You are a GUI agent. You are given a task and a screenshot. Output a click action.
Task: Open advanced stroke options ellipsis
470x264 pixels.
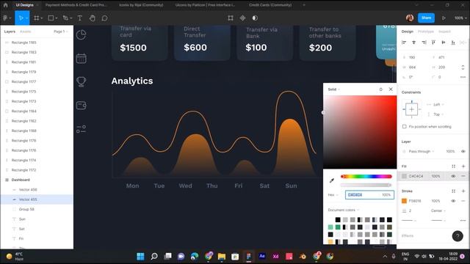(x=463, y=220)
